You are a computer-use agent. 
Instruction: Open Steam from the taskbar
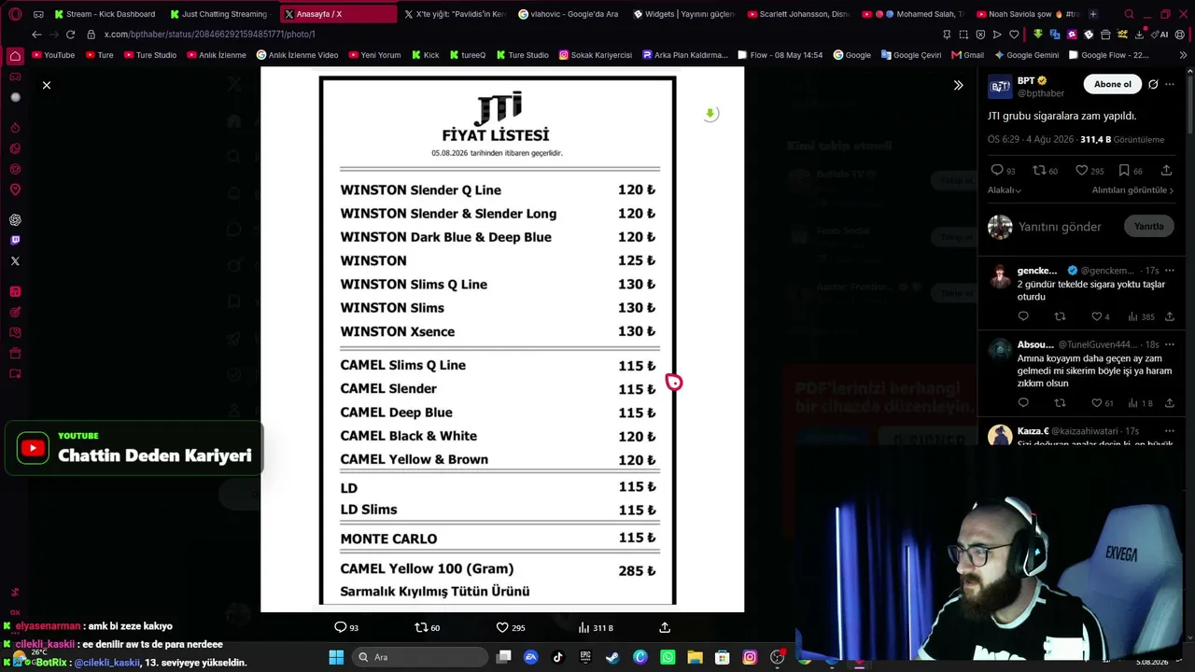612,657
